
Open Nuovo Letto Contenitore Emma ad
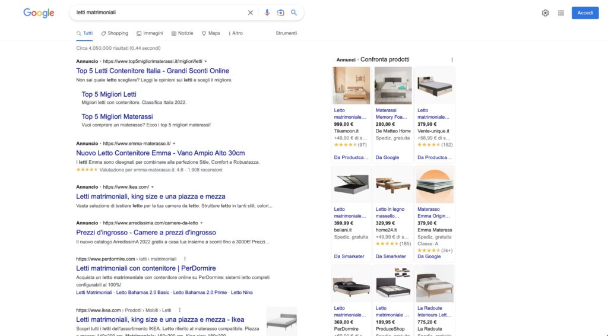[160, 153]
